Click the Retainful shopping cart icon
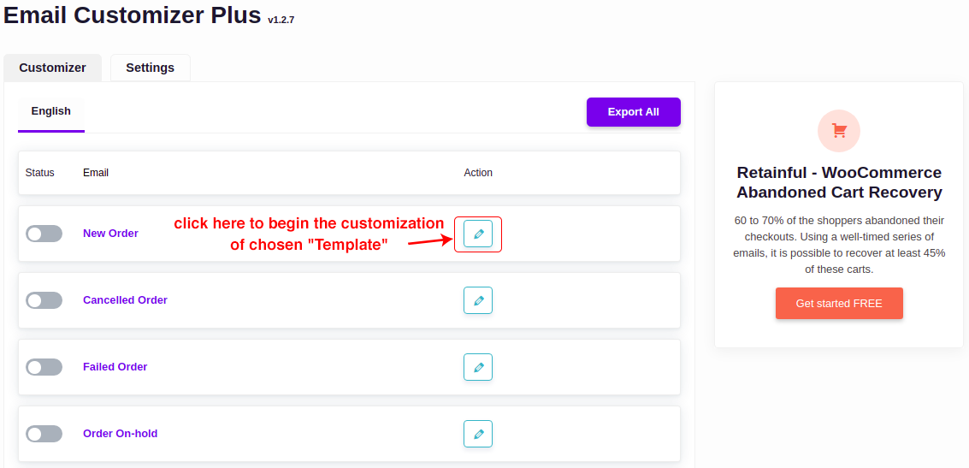 [839, 131]
